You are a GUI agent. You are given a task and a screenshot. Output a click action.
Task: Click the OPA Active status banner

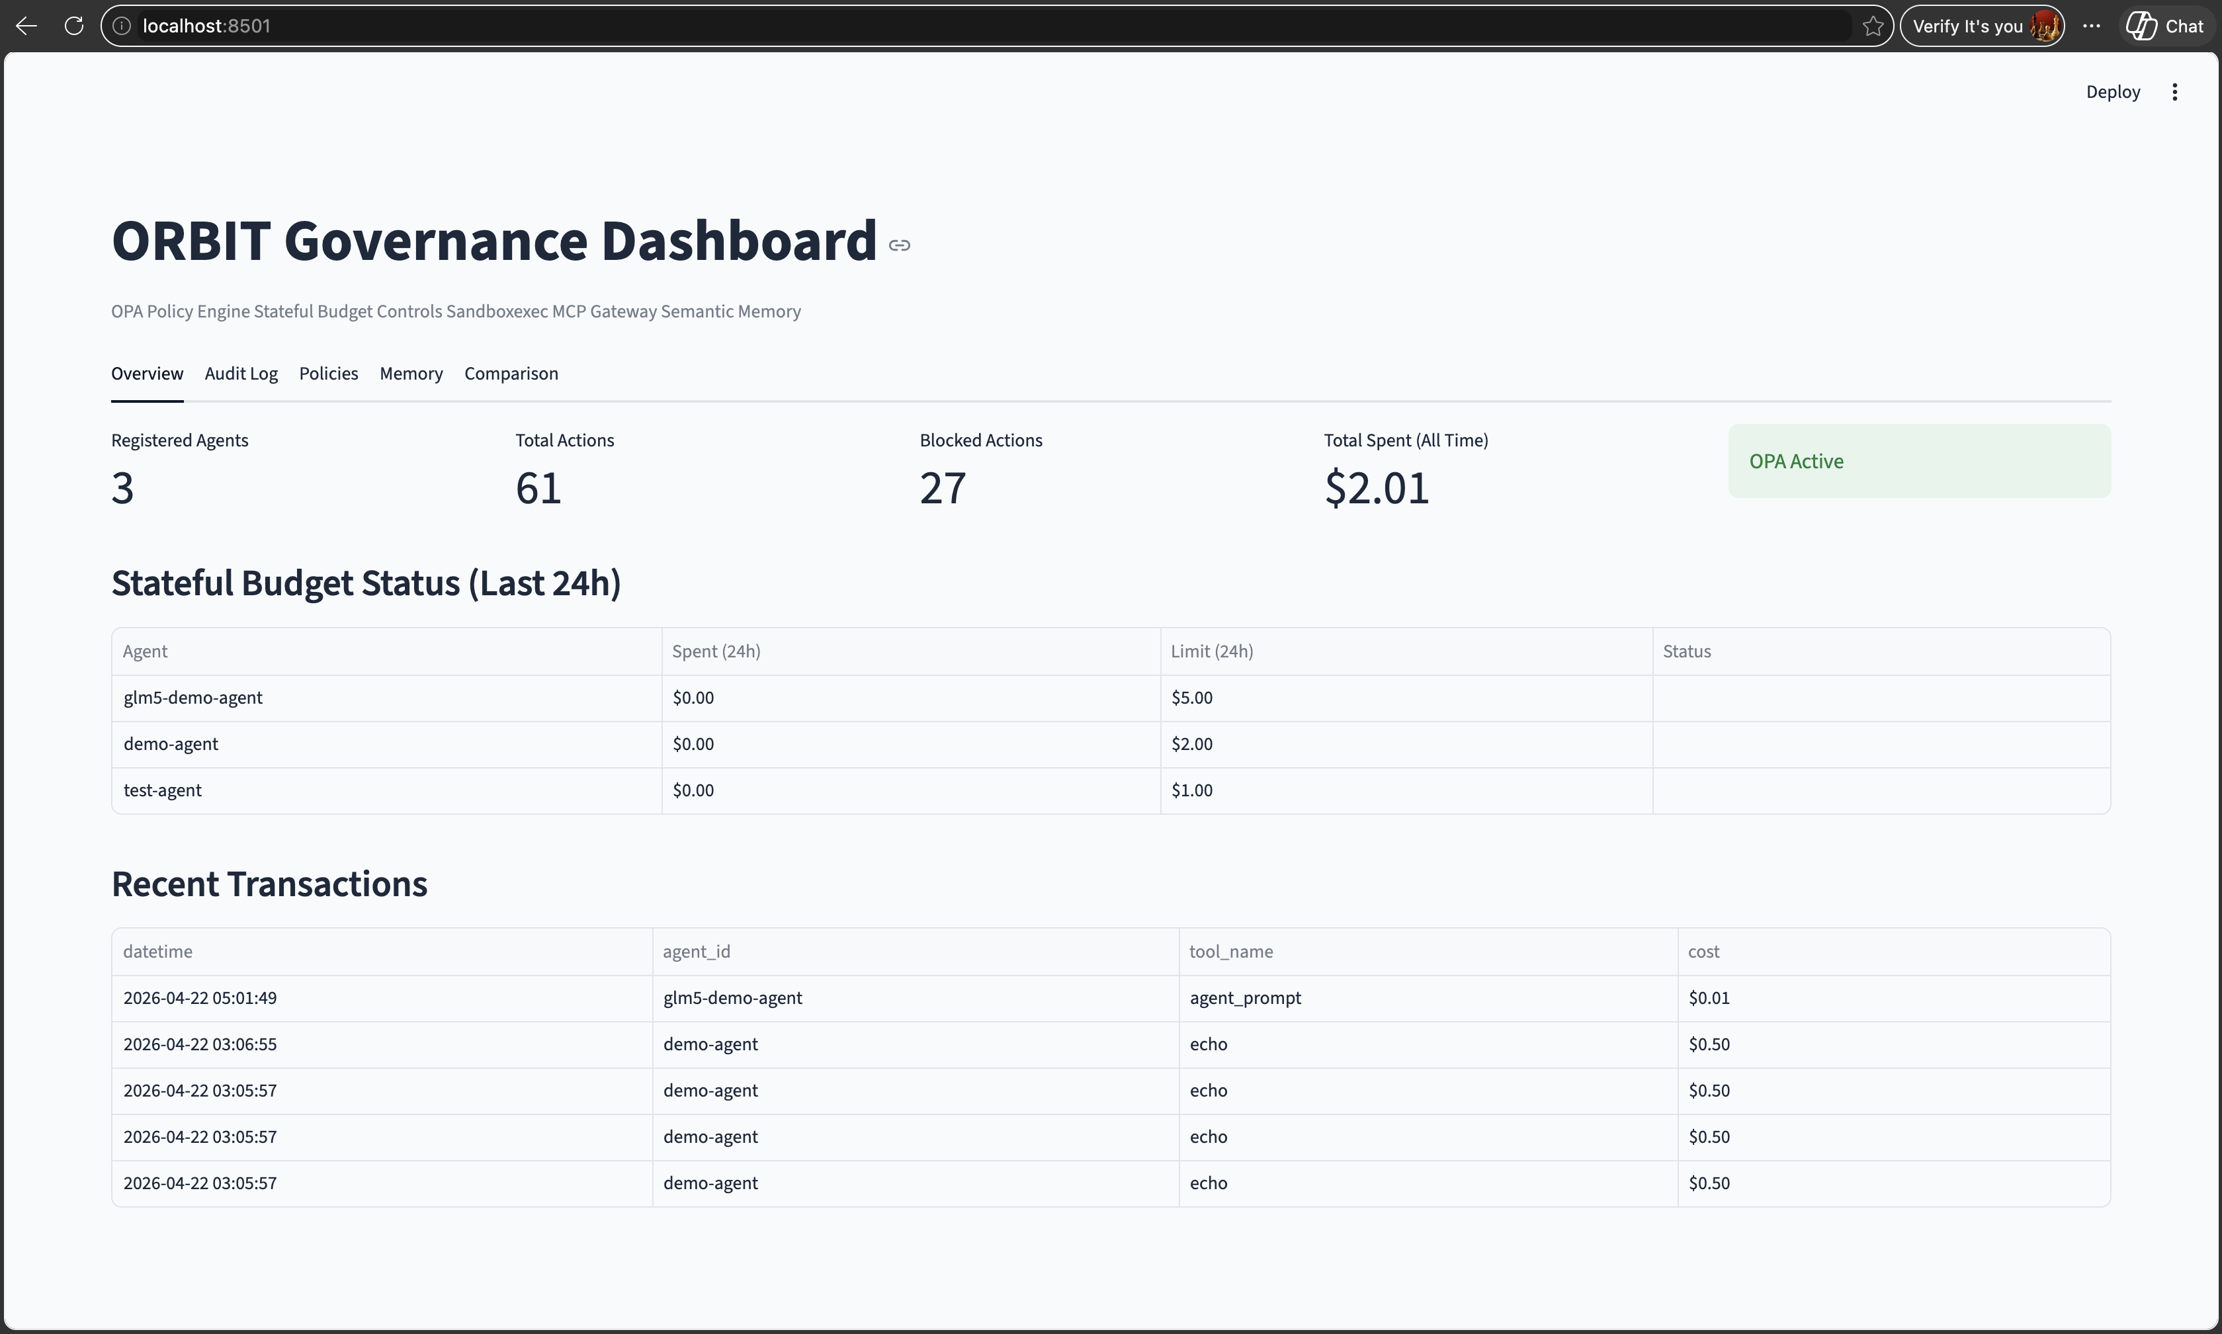[x=1918, y=461]
